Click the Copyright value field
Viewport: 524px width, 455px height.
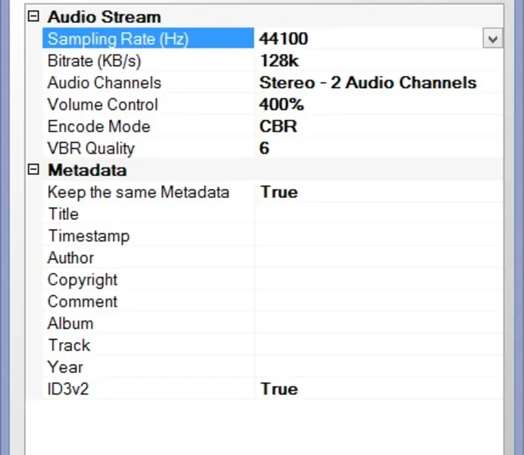click(378, 280)
